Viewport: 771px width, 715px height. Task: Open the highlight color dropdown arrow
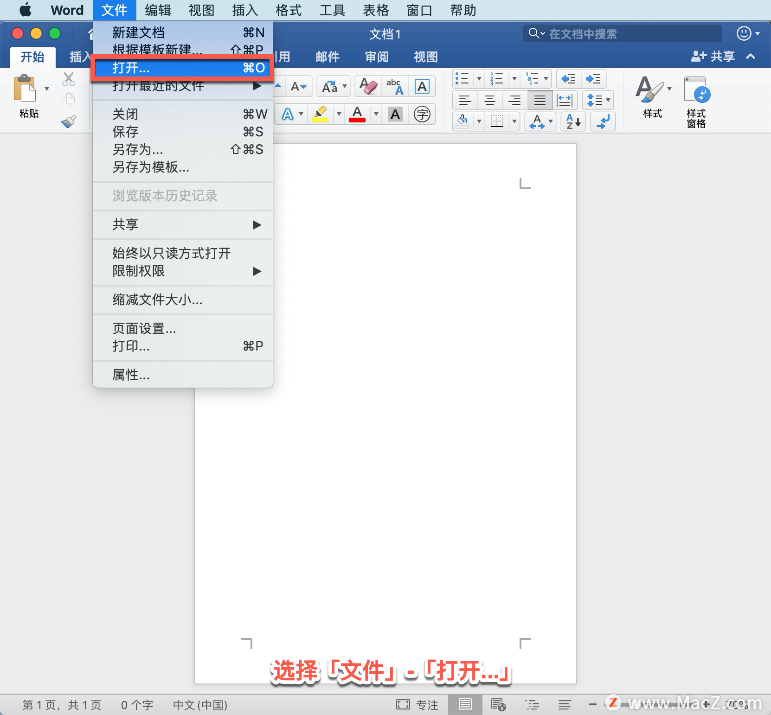click(x=339, y=114)
